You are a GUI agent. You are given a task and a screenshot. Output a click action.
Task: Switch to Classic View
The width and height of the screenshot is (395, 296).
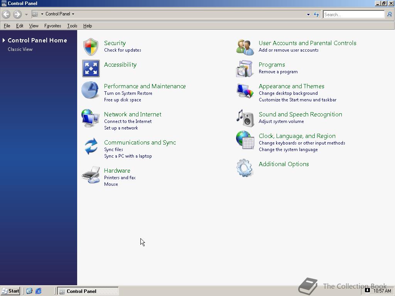coord(20,49)
